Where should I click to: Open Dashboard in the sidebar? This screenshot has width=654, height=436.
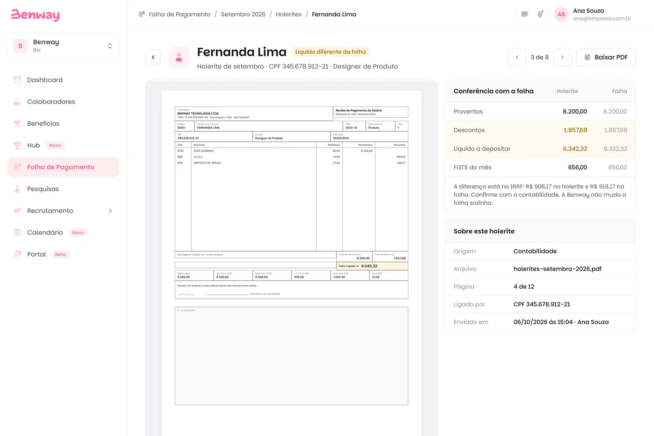tap(63, 80)
